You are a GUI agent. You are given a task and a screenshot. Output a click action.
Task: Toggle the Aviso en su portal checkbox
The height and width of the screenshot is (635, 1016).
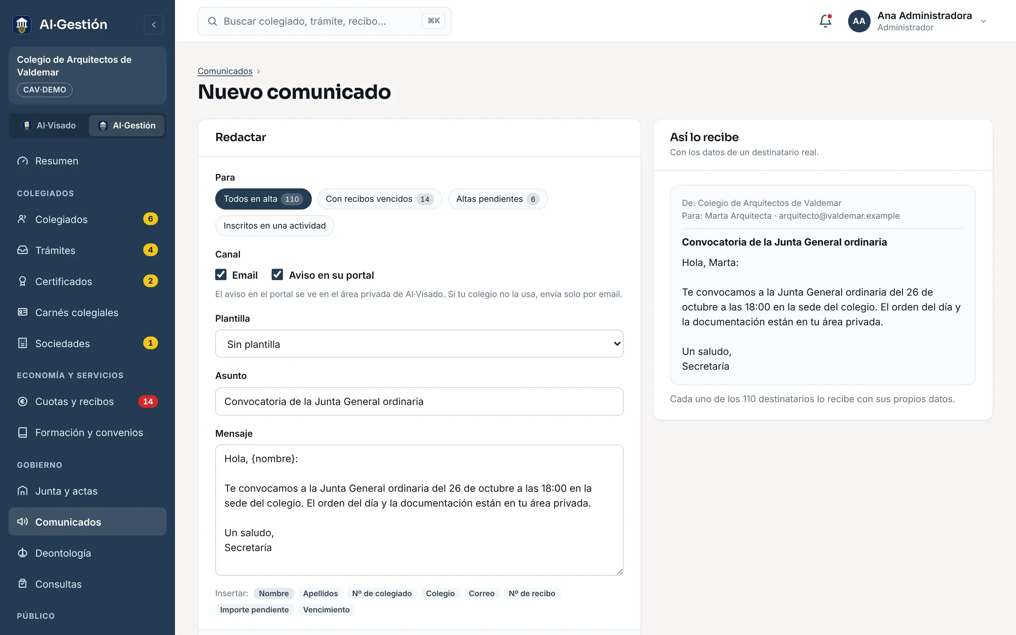tap(277, 275)
